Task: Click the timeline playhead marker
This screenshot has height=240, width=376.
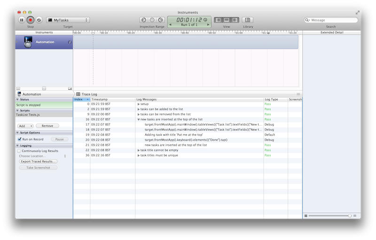Action: point(93,33)
